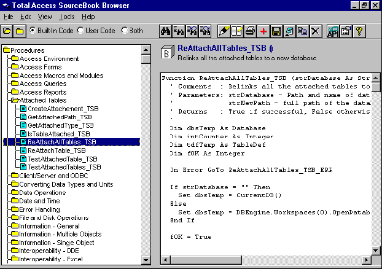Select the yellow highlighter pen tool
Viewport: 382px width, 269px height.
click(x=224, y=31)
